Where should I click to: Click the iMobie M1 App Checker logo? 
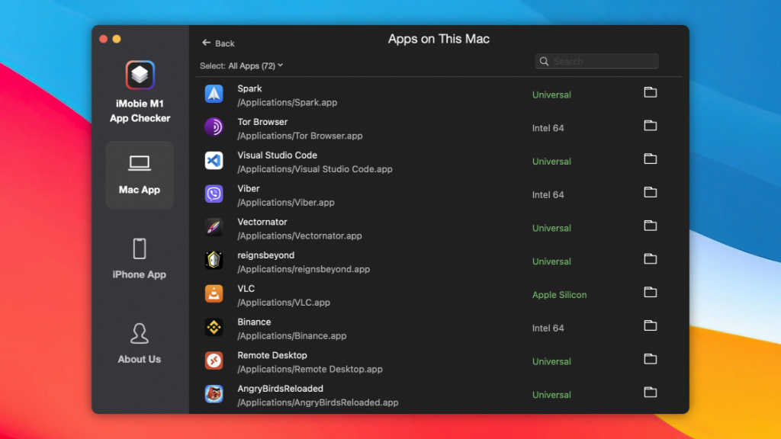tap(140, 75)
